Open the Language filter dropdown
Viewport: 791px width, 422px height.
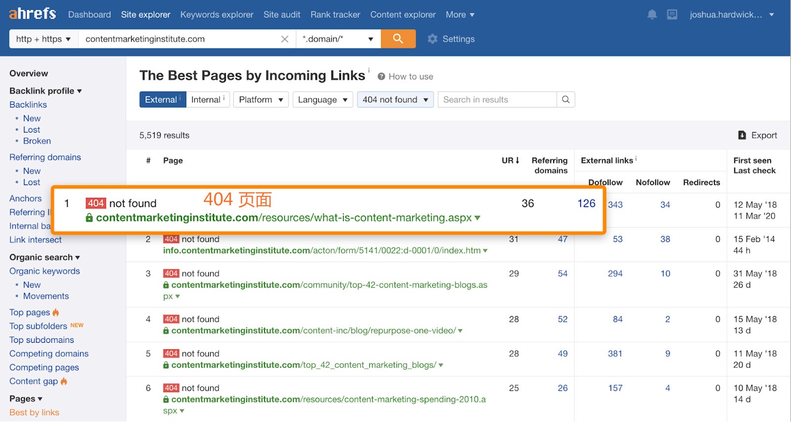click(x=322, y=99)
